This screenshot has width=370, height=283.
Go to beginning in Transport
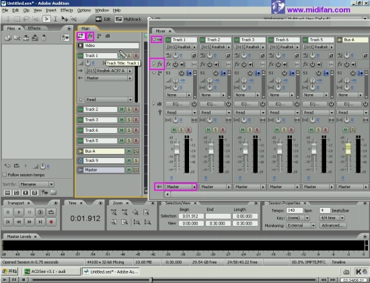(8, 222)
